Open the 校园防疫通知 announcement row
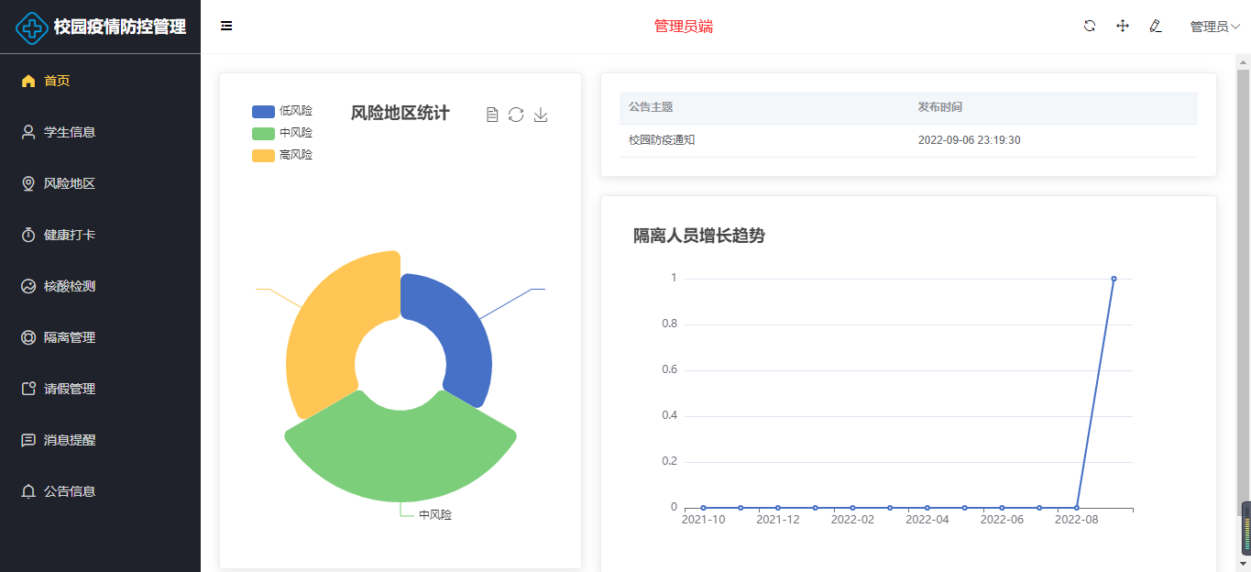Screen dimensions: 1251x572 coord(662,140)
